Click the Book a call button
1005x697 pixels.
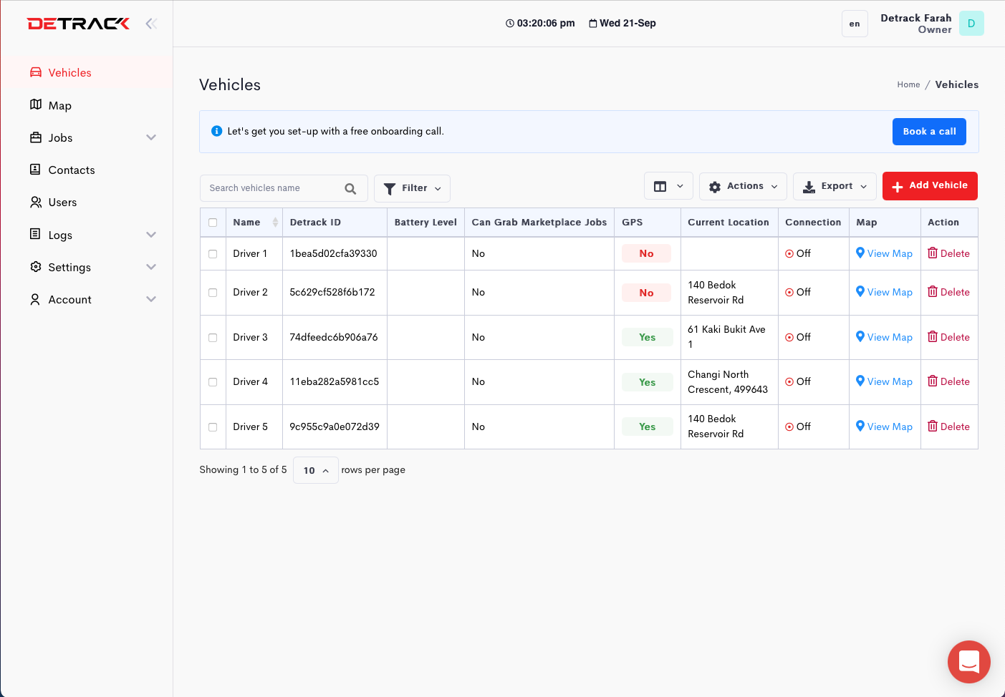[x=929, y=132]
